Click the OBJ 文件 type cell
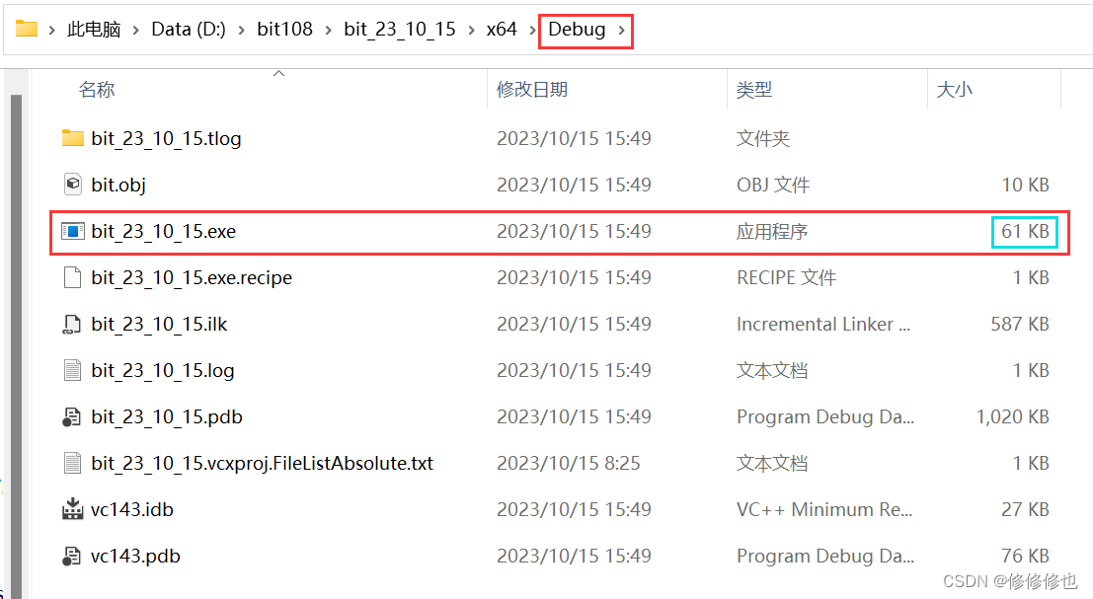This screenshot has width=1093, height=599. pyautogui.click(x=773, y=185)
